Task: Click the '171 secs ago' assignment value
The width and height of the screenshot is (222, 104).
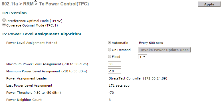Action: (x=119, y=85)
